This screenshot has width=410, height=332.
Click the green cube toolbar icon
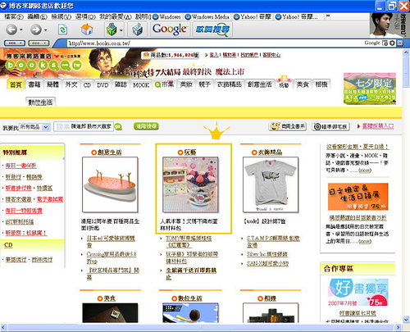[112, 30]
